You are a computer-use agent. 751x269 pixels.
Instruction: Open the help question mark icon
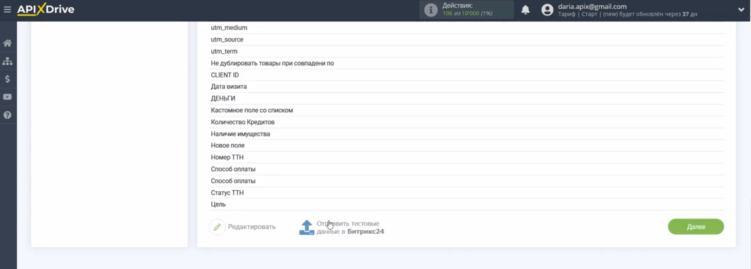tap(7, 115)
